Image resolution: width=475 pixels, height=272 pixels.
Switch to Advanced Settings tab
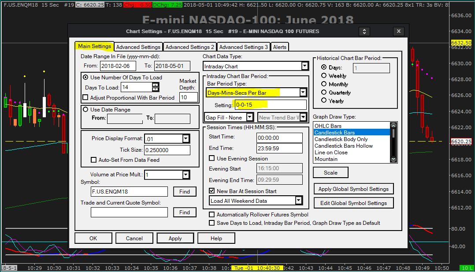138,47
